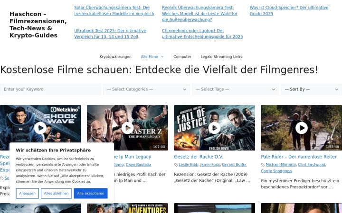Image resolution: width=342 pixels, height=213 pixels.
Task: Open Kryptowährungen menu item
Action: click(115, 57)
